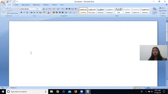Click the Office button logo
168x94 pixels.
pos(3,3)
